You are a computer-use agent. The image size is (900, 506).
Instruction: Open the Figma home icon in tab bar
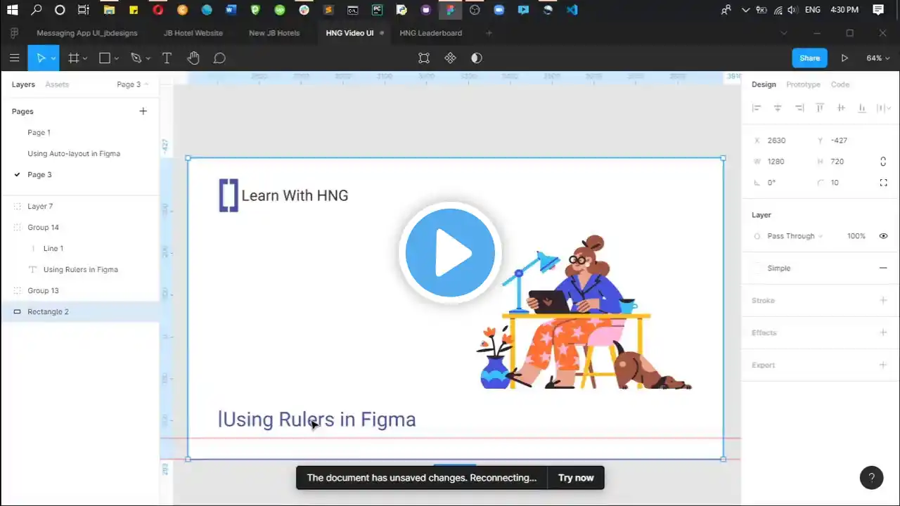click(14, 33)
